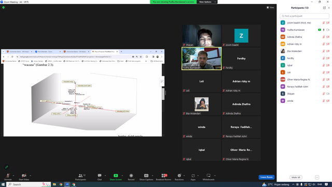Expand Show Captions options arrow
This screenshot has width=332, height=187.
coord(153,176)
